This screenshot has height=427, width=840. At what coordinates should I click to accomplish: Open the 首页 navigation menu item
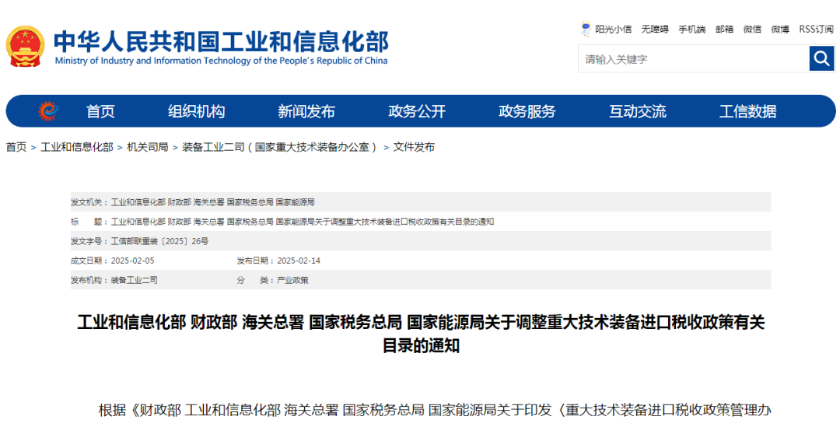(x=100, y=111)
